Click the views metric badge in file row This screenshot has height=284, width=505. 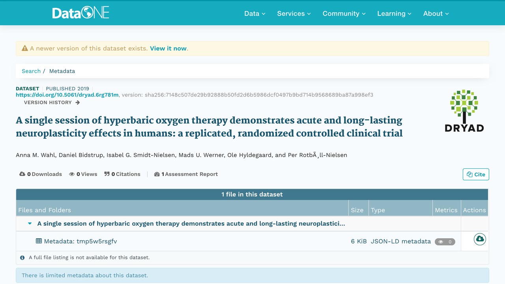[x=445, y=242]
